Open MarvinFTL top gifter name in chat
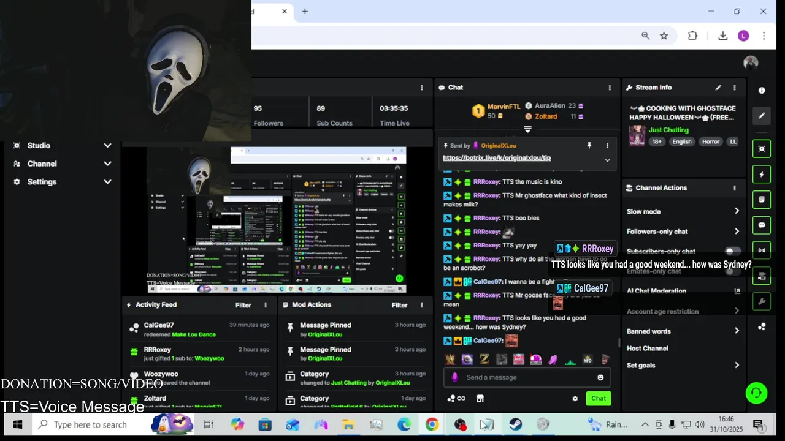 click(x=504, y=107)
